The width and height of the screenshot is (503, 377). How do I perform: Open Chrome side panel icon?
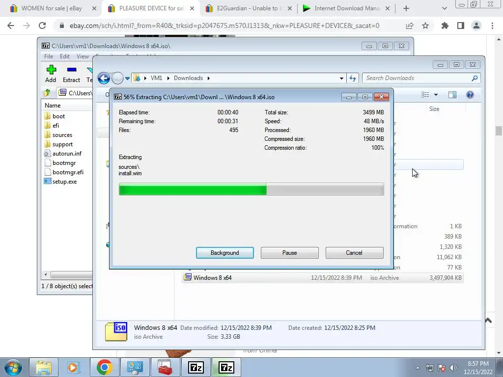(x=461, y=26)
